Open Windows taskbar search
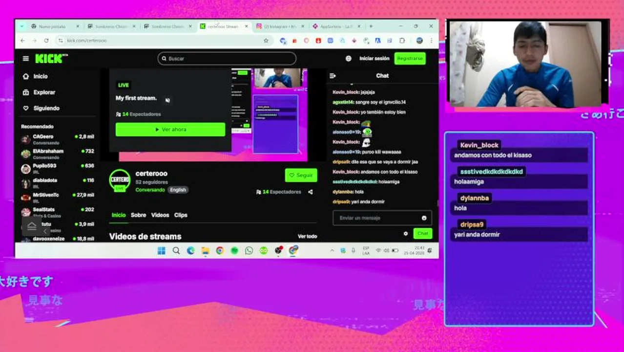624x352 pixels. point(176,250)
